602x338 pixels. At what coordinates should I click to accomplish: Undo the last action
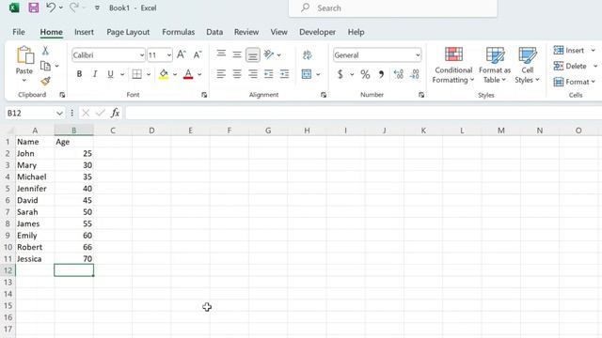pyautogui.click(x=51, y=8)
